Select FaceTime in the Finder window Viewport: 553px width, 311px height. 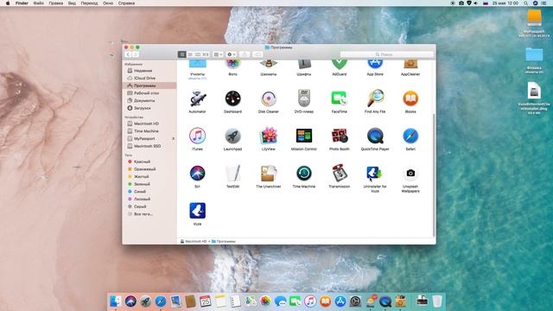point(340,98)
